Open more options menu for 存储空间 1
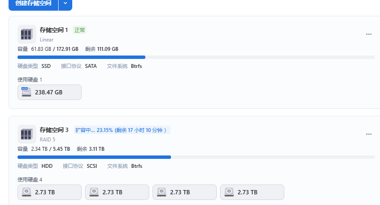This screenshot has height=205, width=380. pos(369,34)
